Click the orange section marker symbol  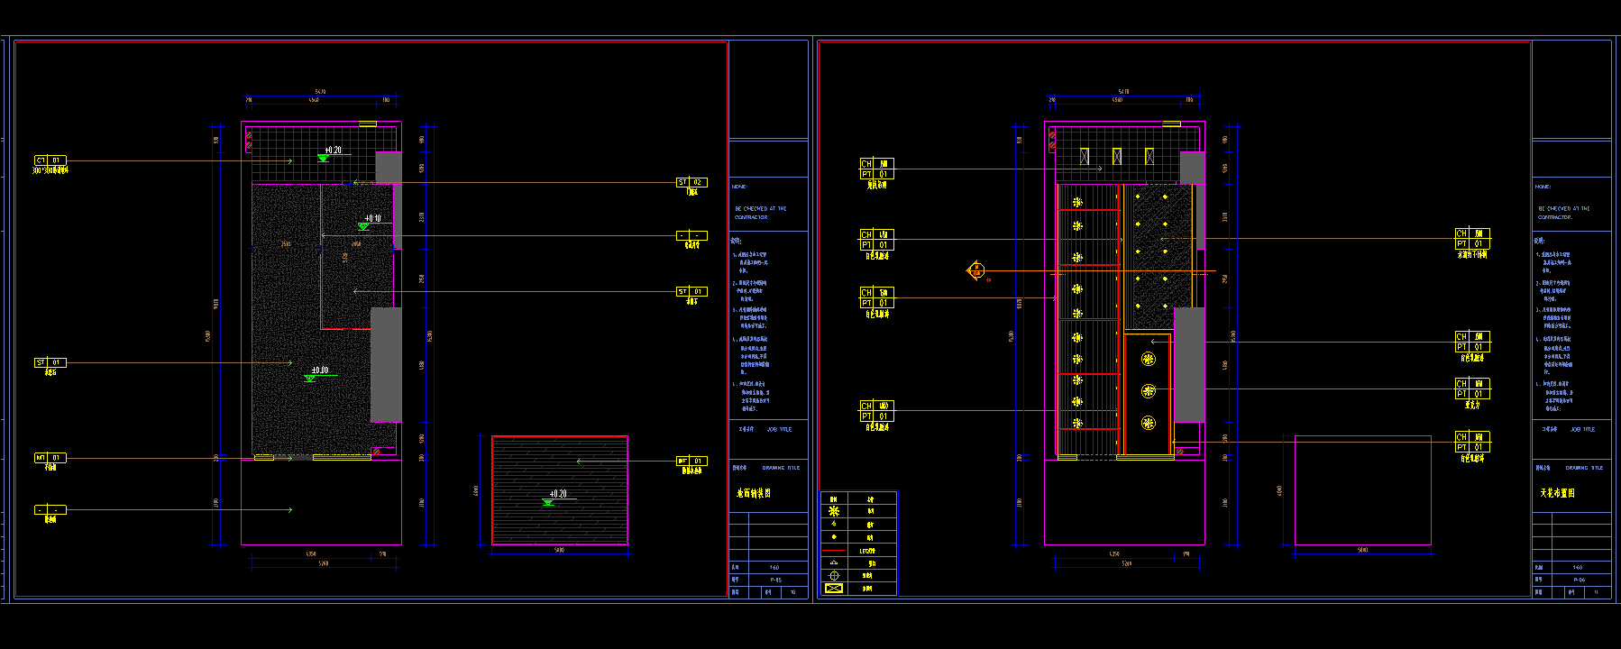tap(975, 270)
